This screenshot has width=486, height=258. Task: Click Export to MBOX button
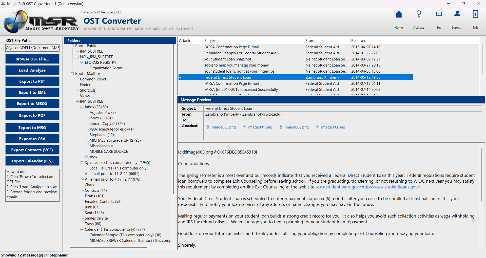coord(32,103)
